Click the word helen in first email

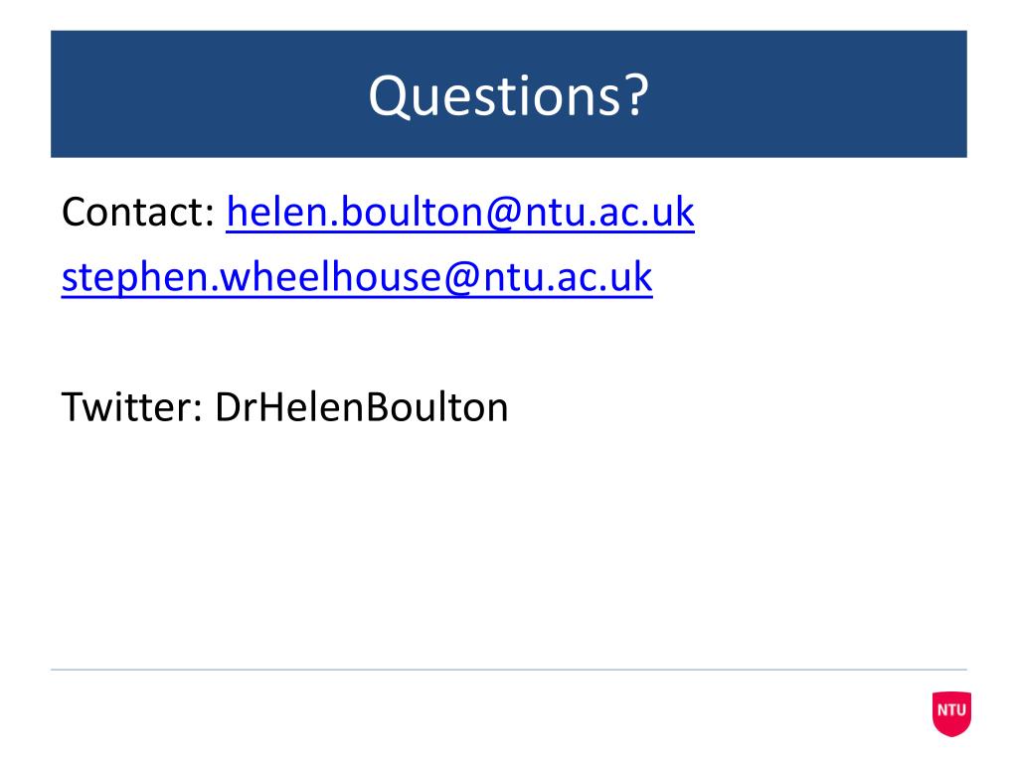tap(275, 212)
